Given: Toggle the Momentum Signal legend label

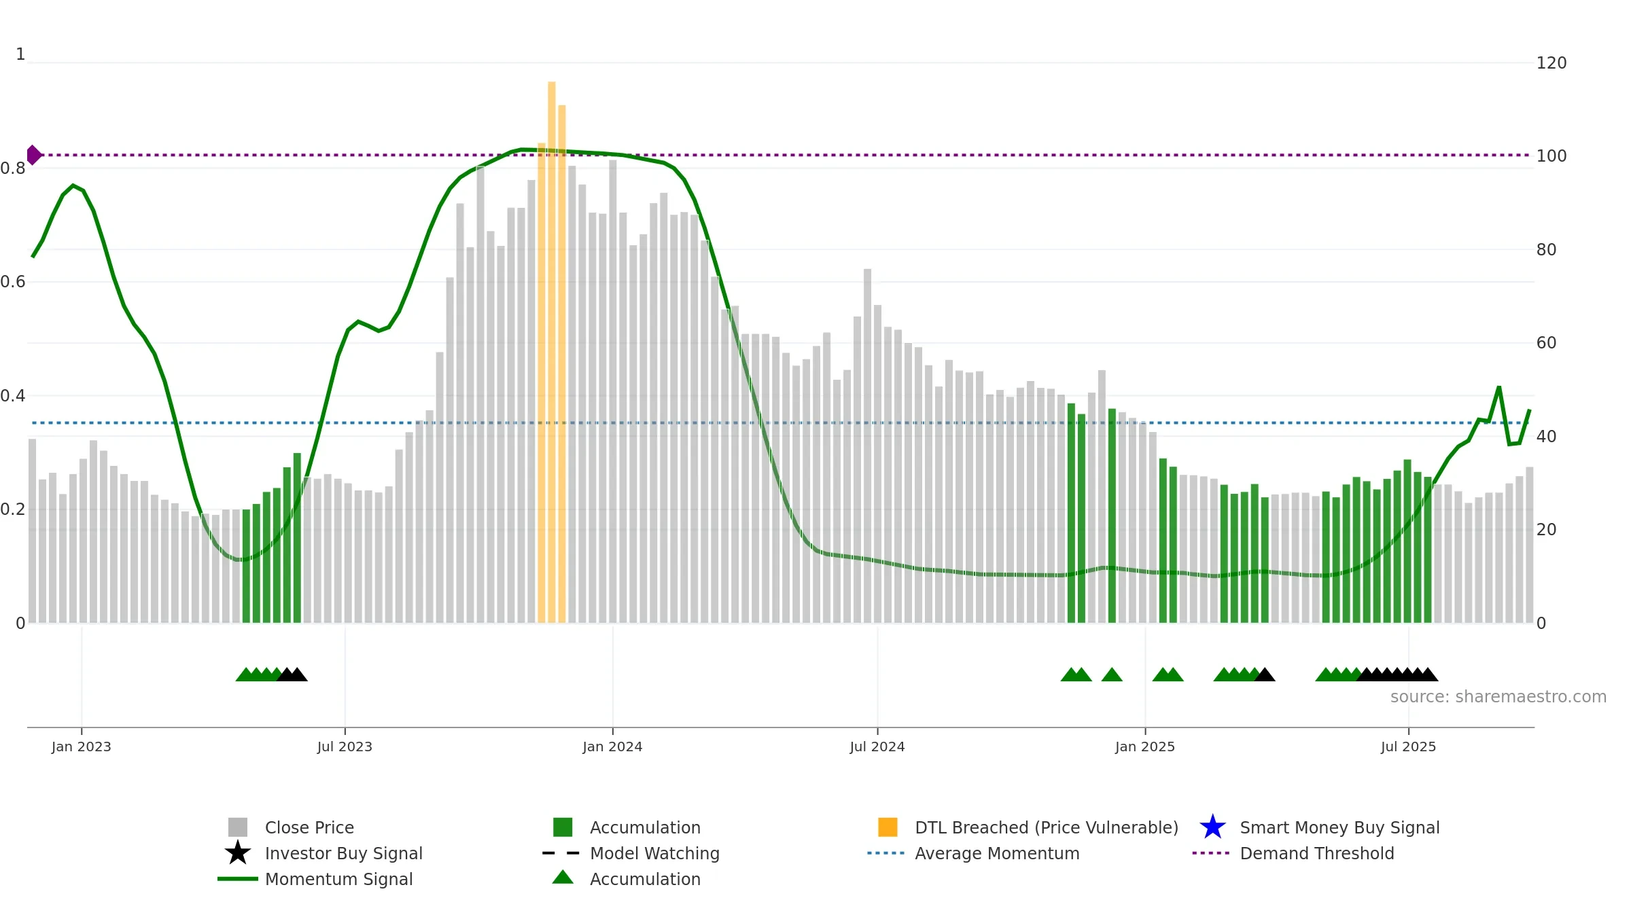Looking at the screenshot, I should 338,879.
